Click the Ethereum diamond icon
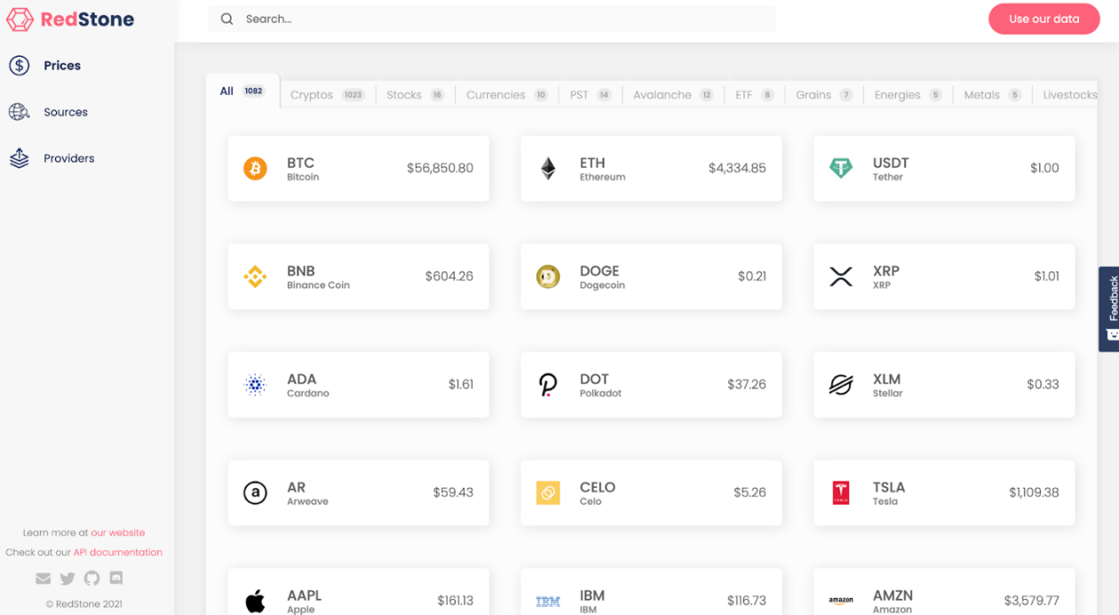Viewport: 1119px width, 615px height. tap(548, 169)
